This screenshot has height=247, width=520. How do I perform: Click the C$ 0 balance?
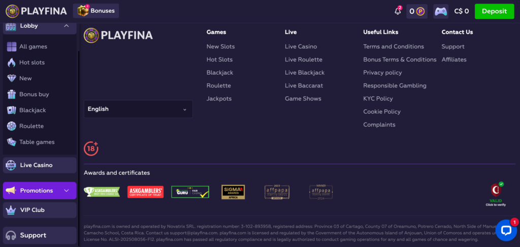pos(462,11)
